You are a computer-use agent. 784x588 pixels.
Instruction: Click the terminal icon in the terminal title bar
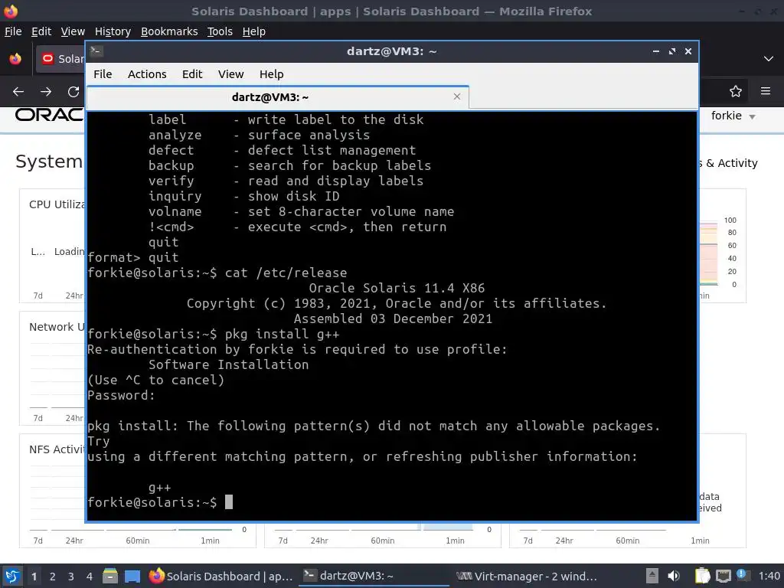(96, 51)
